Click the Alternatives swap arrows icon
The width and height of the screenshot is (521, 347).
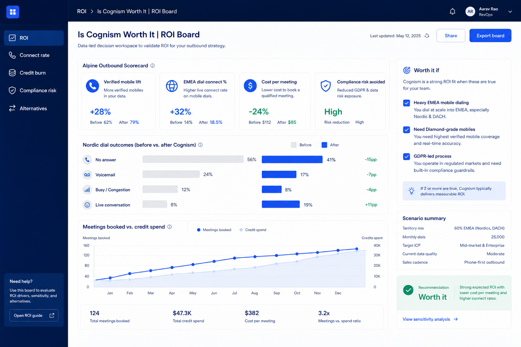coord(12,108)
